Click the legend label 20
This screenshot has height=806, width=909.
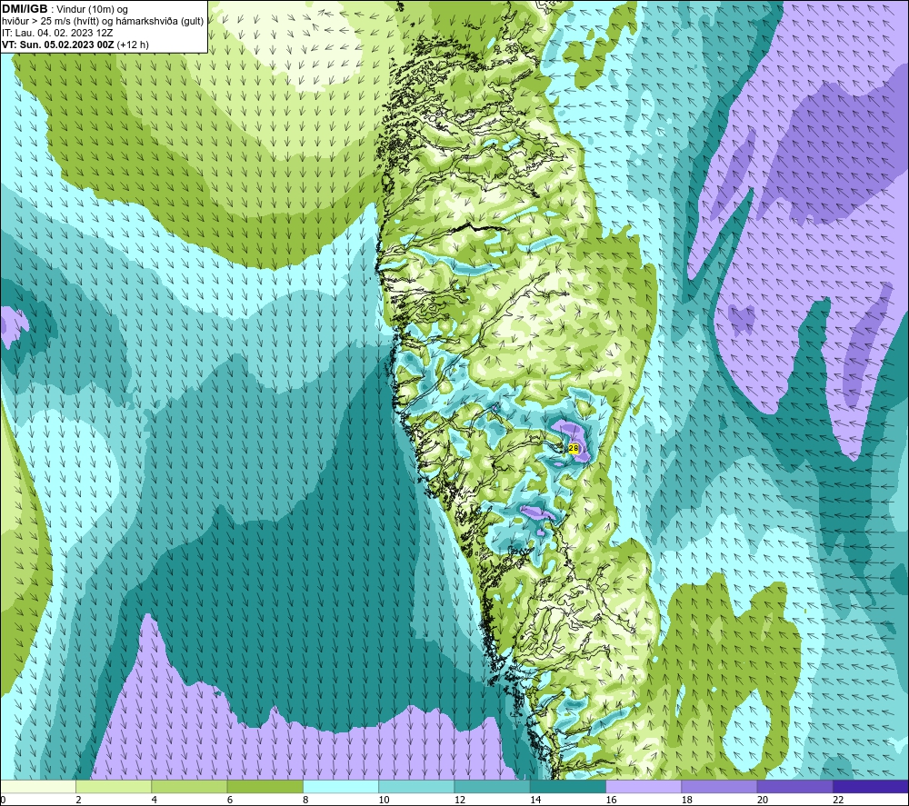(763, 800)
